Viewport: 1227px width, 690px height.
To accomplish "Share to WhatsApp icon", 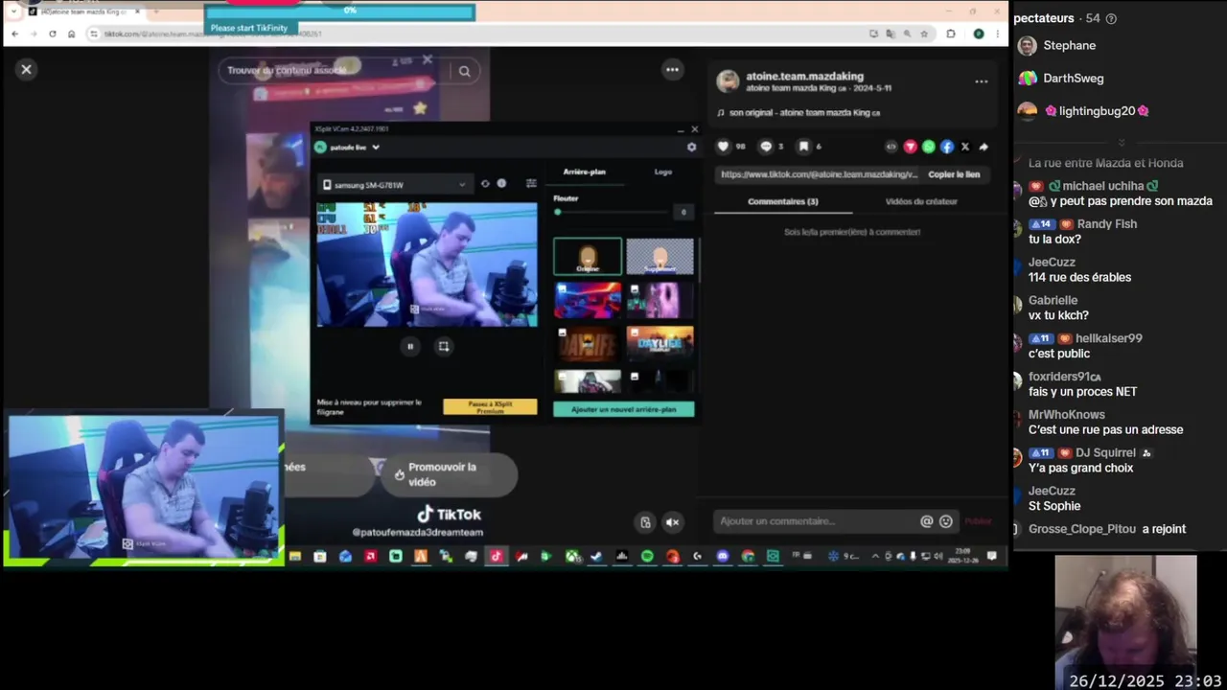I will pyautogui.click(x=928, y=147).
